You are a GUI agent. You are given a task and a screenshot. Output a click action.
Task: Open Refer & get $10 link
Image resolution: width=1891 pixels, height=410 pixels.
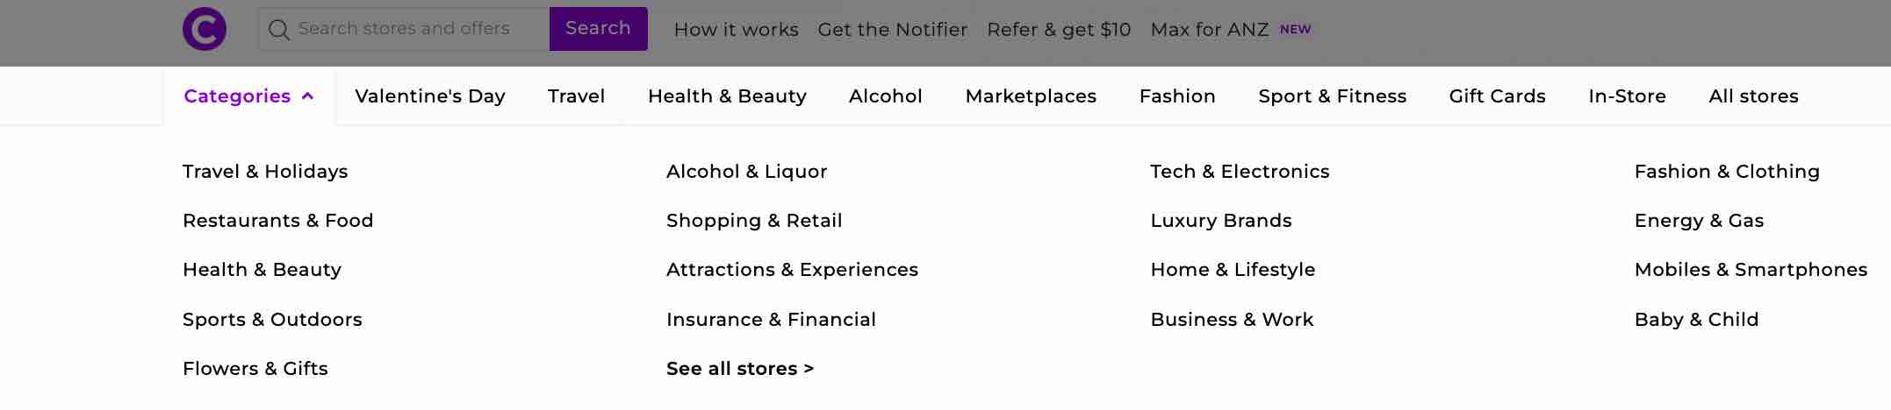[x=1059, y=30]
